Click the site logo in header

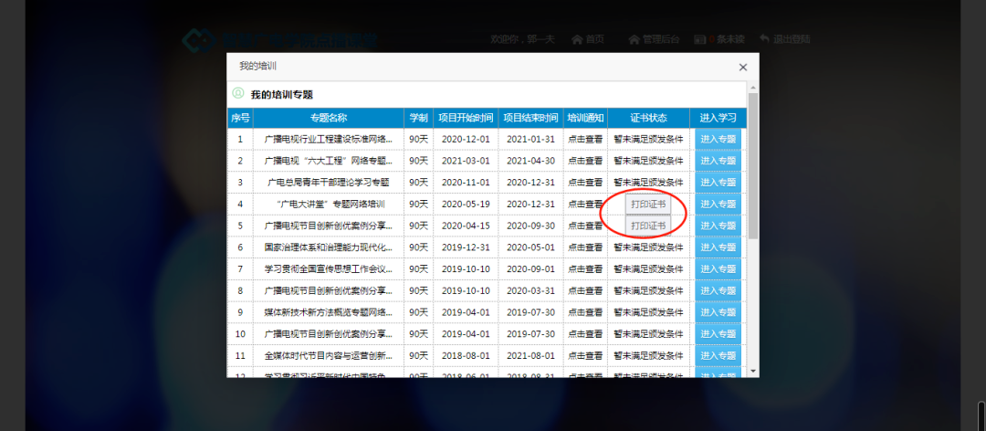tap(280, 40)
